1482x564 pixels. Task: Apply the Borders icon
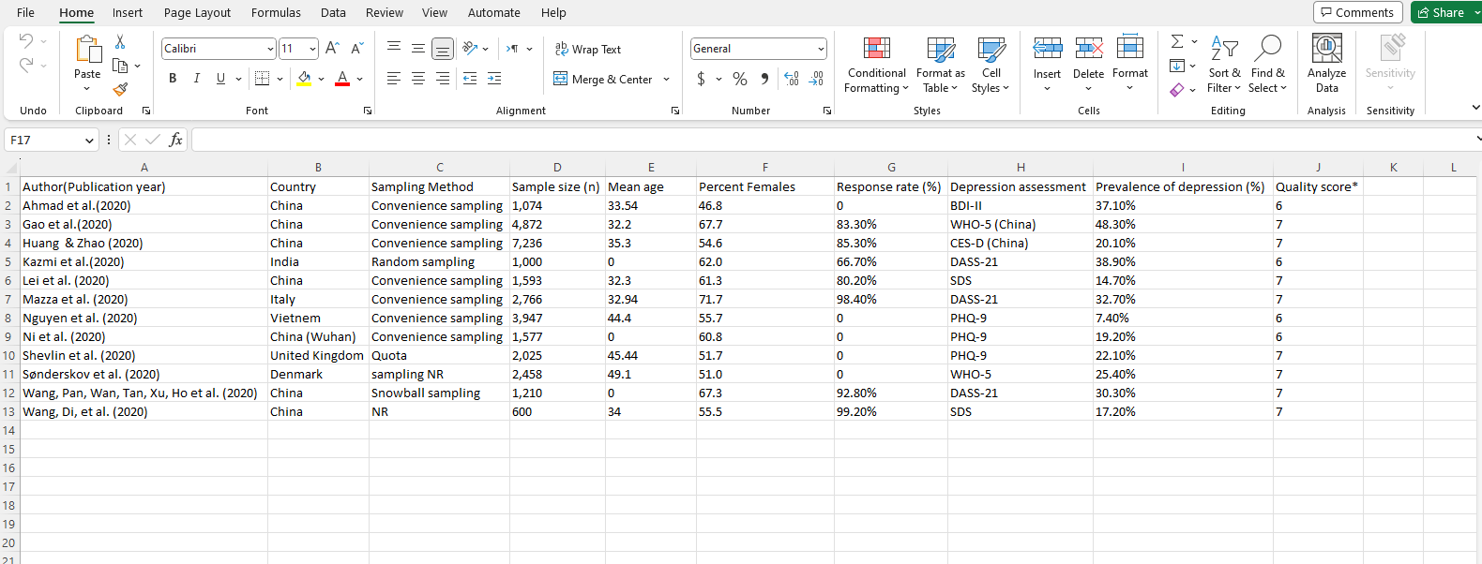263,79
